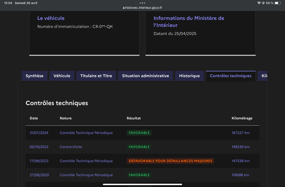Viewport: 285px width, 187px height.
Task: Tap the clock showing 15:04
Action: pos(8,3)
